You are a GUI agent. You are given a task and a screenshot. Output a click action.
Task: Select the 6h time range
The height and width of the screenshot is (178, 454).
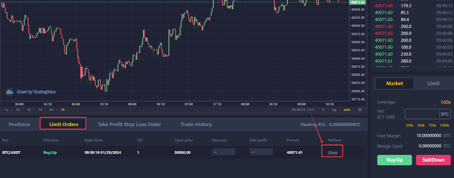[x=51, y=110]
